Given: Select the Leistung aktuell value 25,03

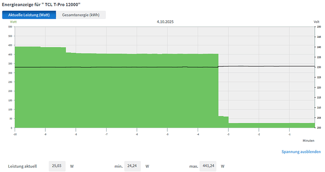Looking at the screenshot, I should 57,166.
